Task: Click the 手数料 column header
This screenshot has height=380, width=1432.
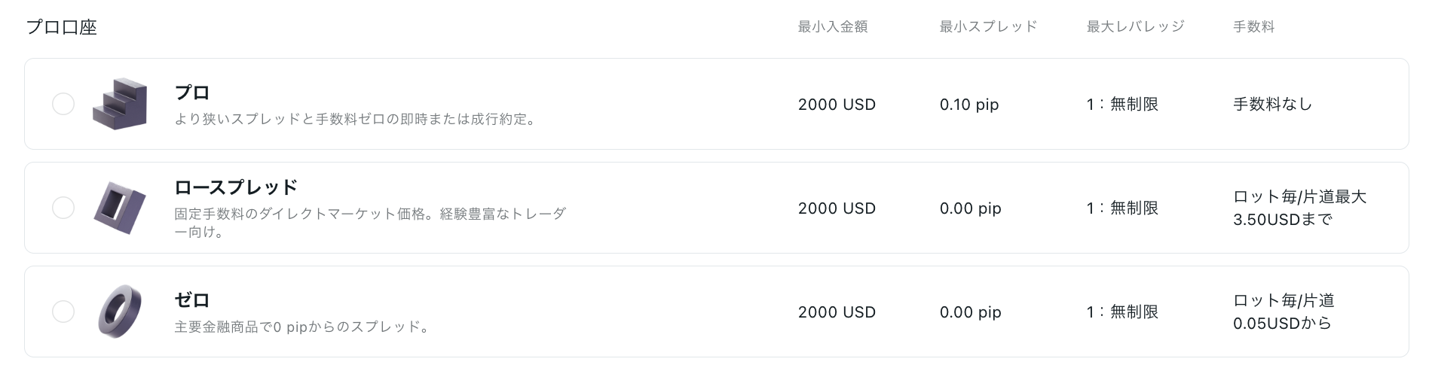Action: click(x=1254, y=26)
